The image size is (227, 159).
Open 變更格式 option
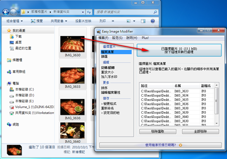tap(109, 103)
